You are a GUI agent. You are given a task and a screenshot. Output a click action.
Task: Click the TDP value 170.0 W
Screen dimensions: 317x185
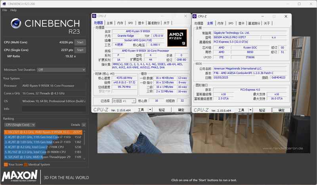tap(158, 36)
